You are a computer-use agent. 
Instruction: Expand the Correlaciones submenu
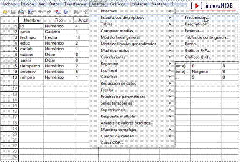(132, 57)
